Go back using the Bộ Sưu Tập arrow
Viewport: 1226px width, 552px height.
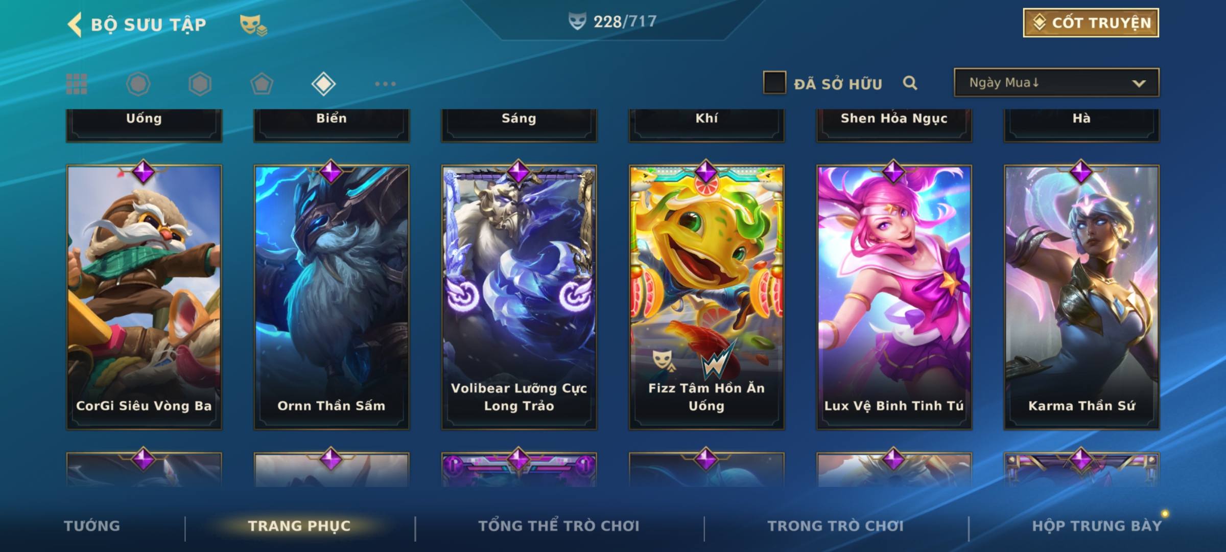coord(75,25)
